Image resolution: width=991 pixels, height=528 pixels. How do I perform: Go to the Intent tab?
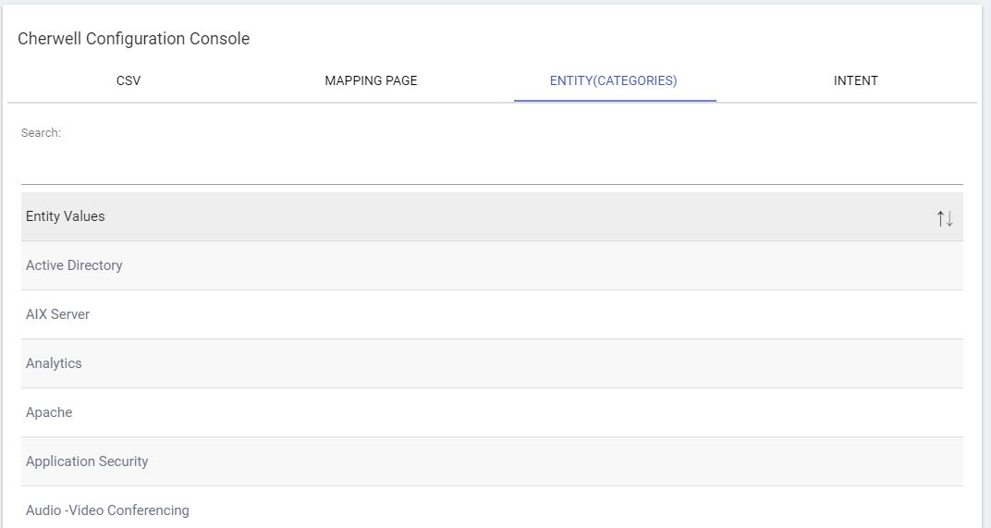coord(855,80)
